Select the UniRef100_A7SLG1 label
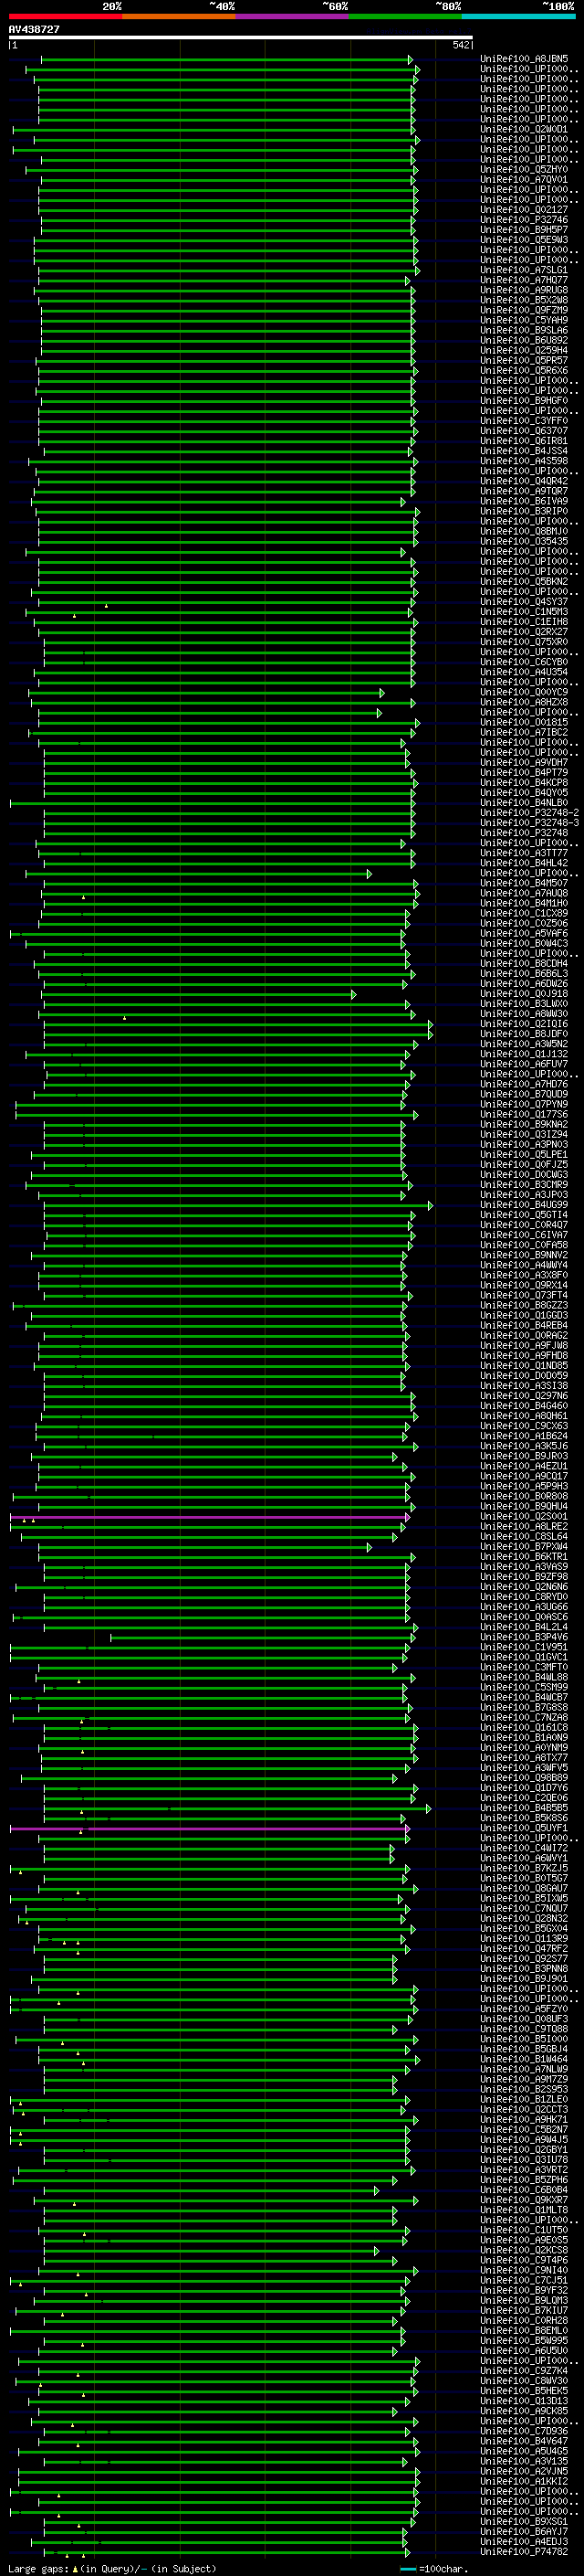 (524, 270)
